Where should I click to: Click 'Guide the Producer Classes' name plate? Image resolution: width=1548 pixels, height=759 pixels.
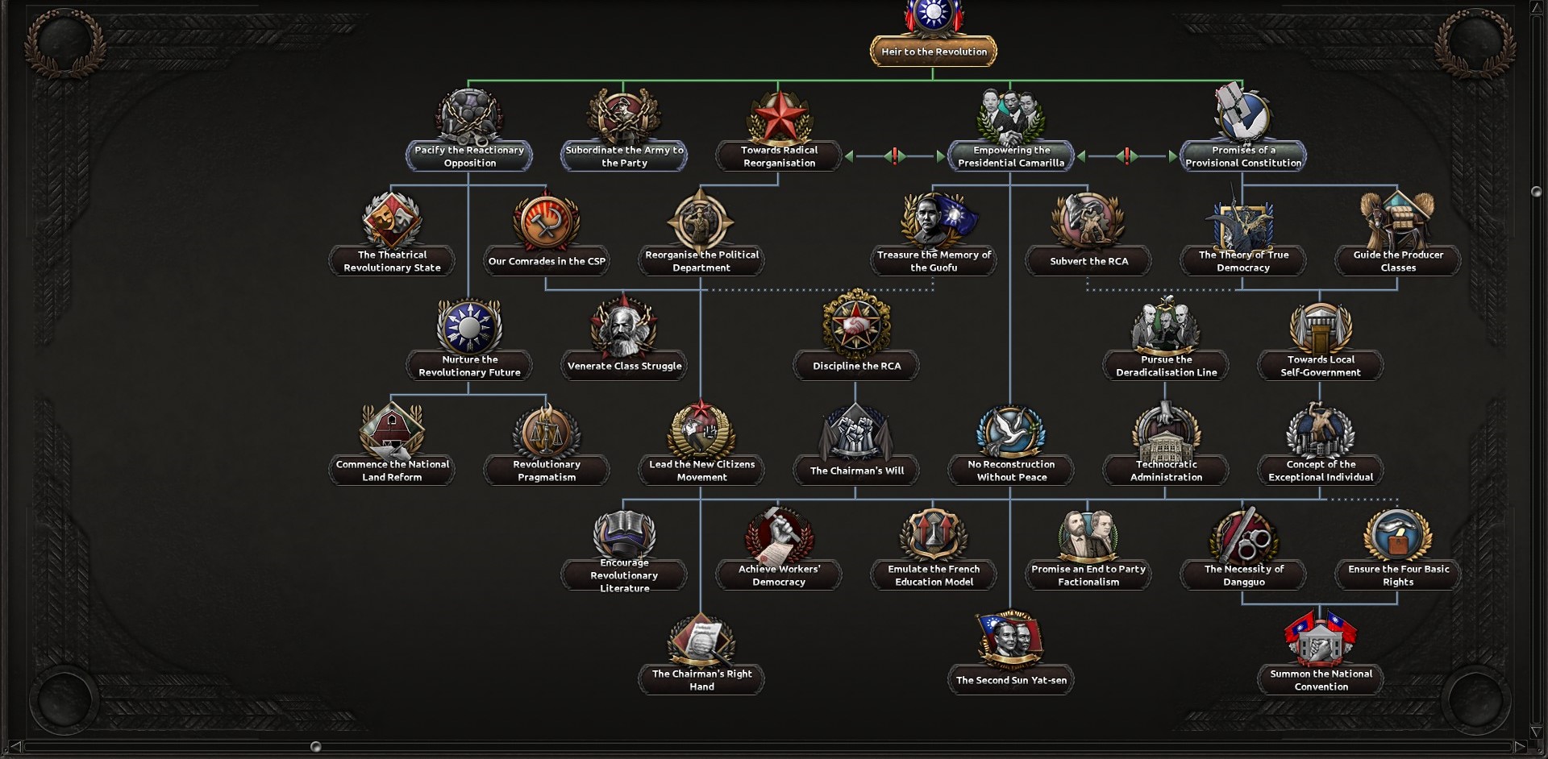1398,261
